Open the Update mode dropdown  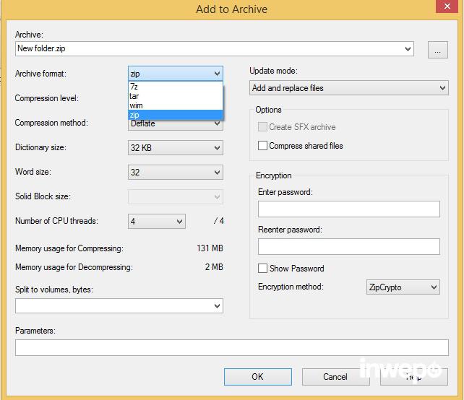coord(349,88)
